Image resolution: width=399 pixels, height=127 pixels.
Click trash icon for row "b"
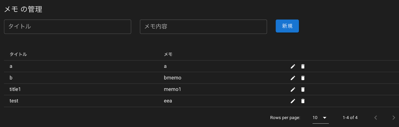pos(303,78)
